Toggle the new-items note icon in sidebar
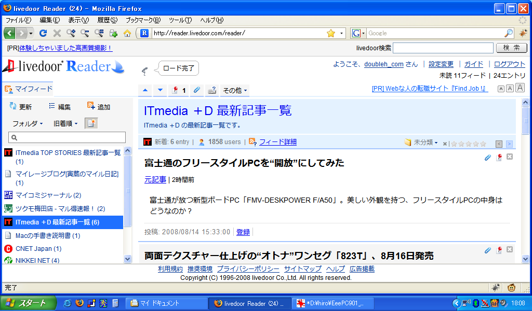Viewport: 532px width, 311px height. tap(91, 123)
